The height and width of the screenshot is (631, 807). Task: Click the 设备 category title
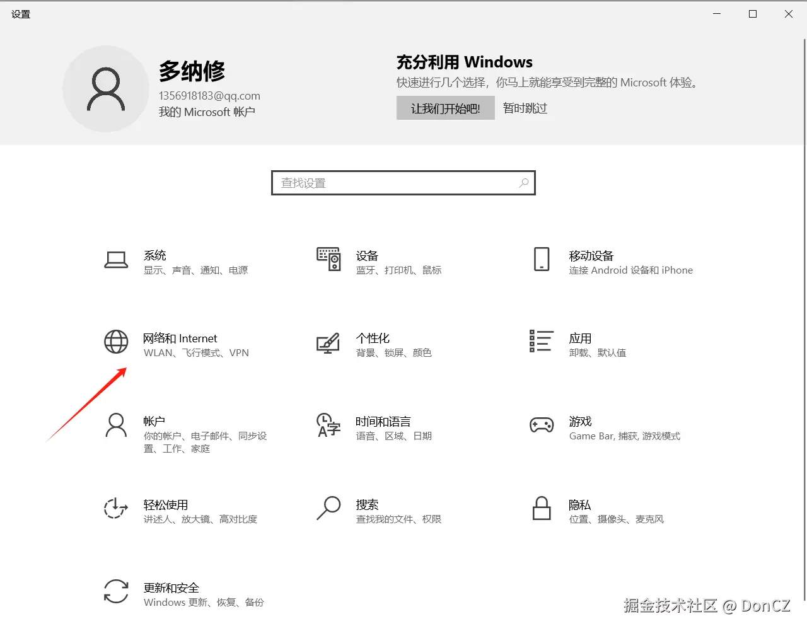(367, 255)
